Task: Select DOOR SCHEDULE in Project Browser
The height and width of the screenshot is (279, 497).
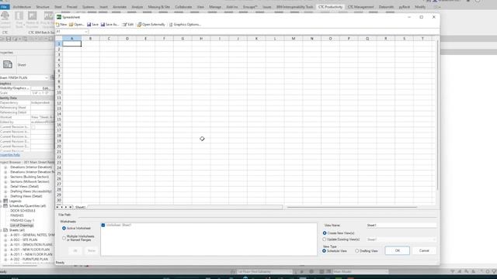Action: tap(23, 211)
